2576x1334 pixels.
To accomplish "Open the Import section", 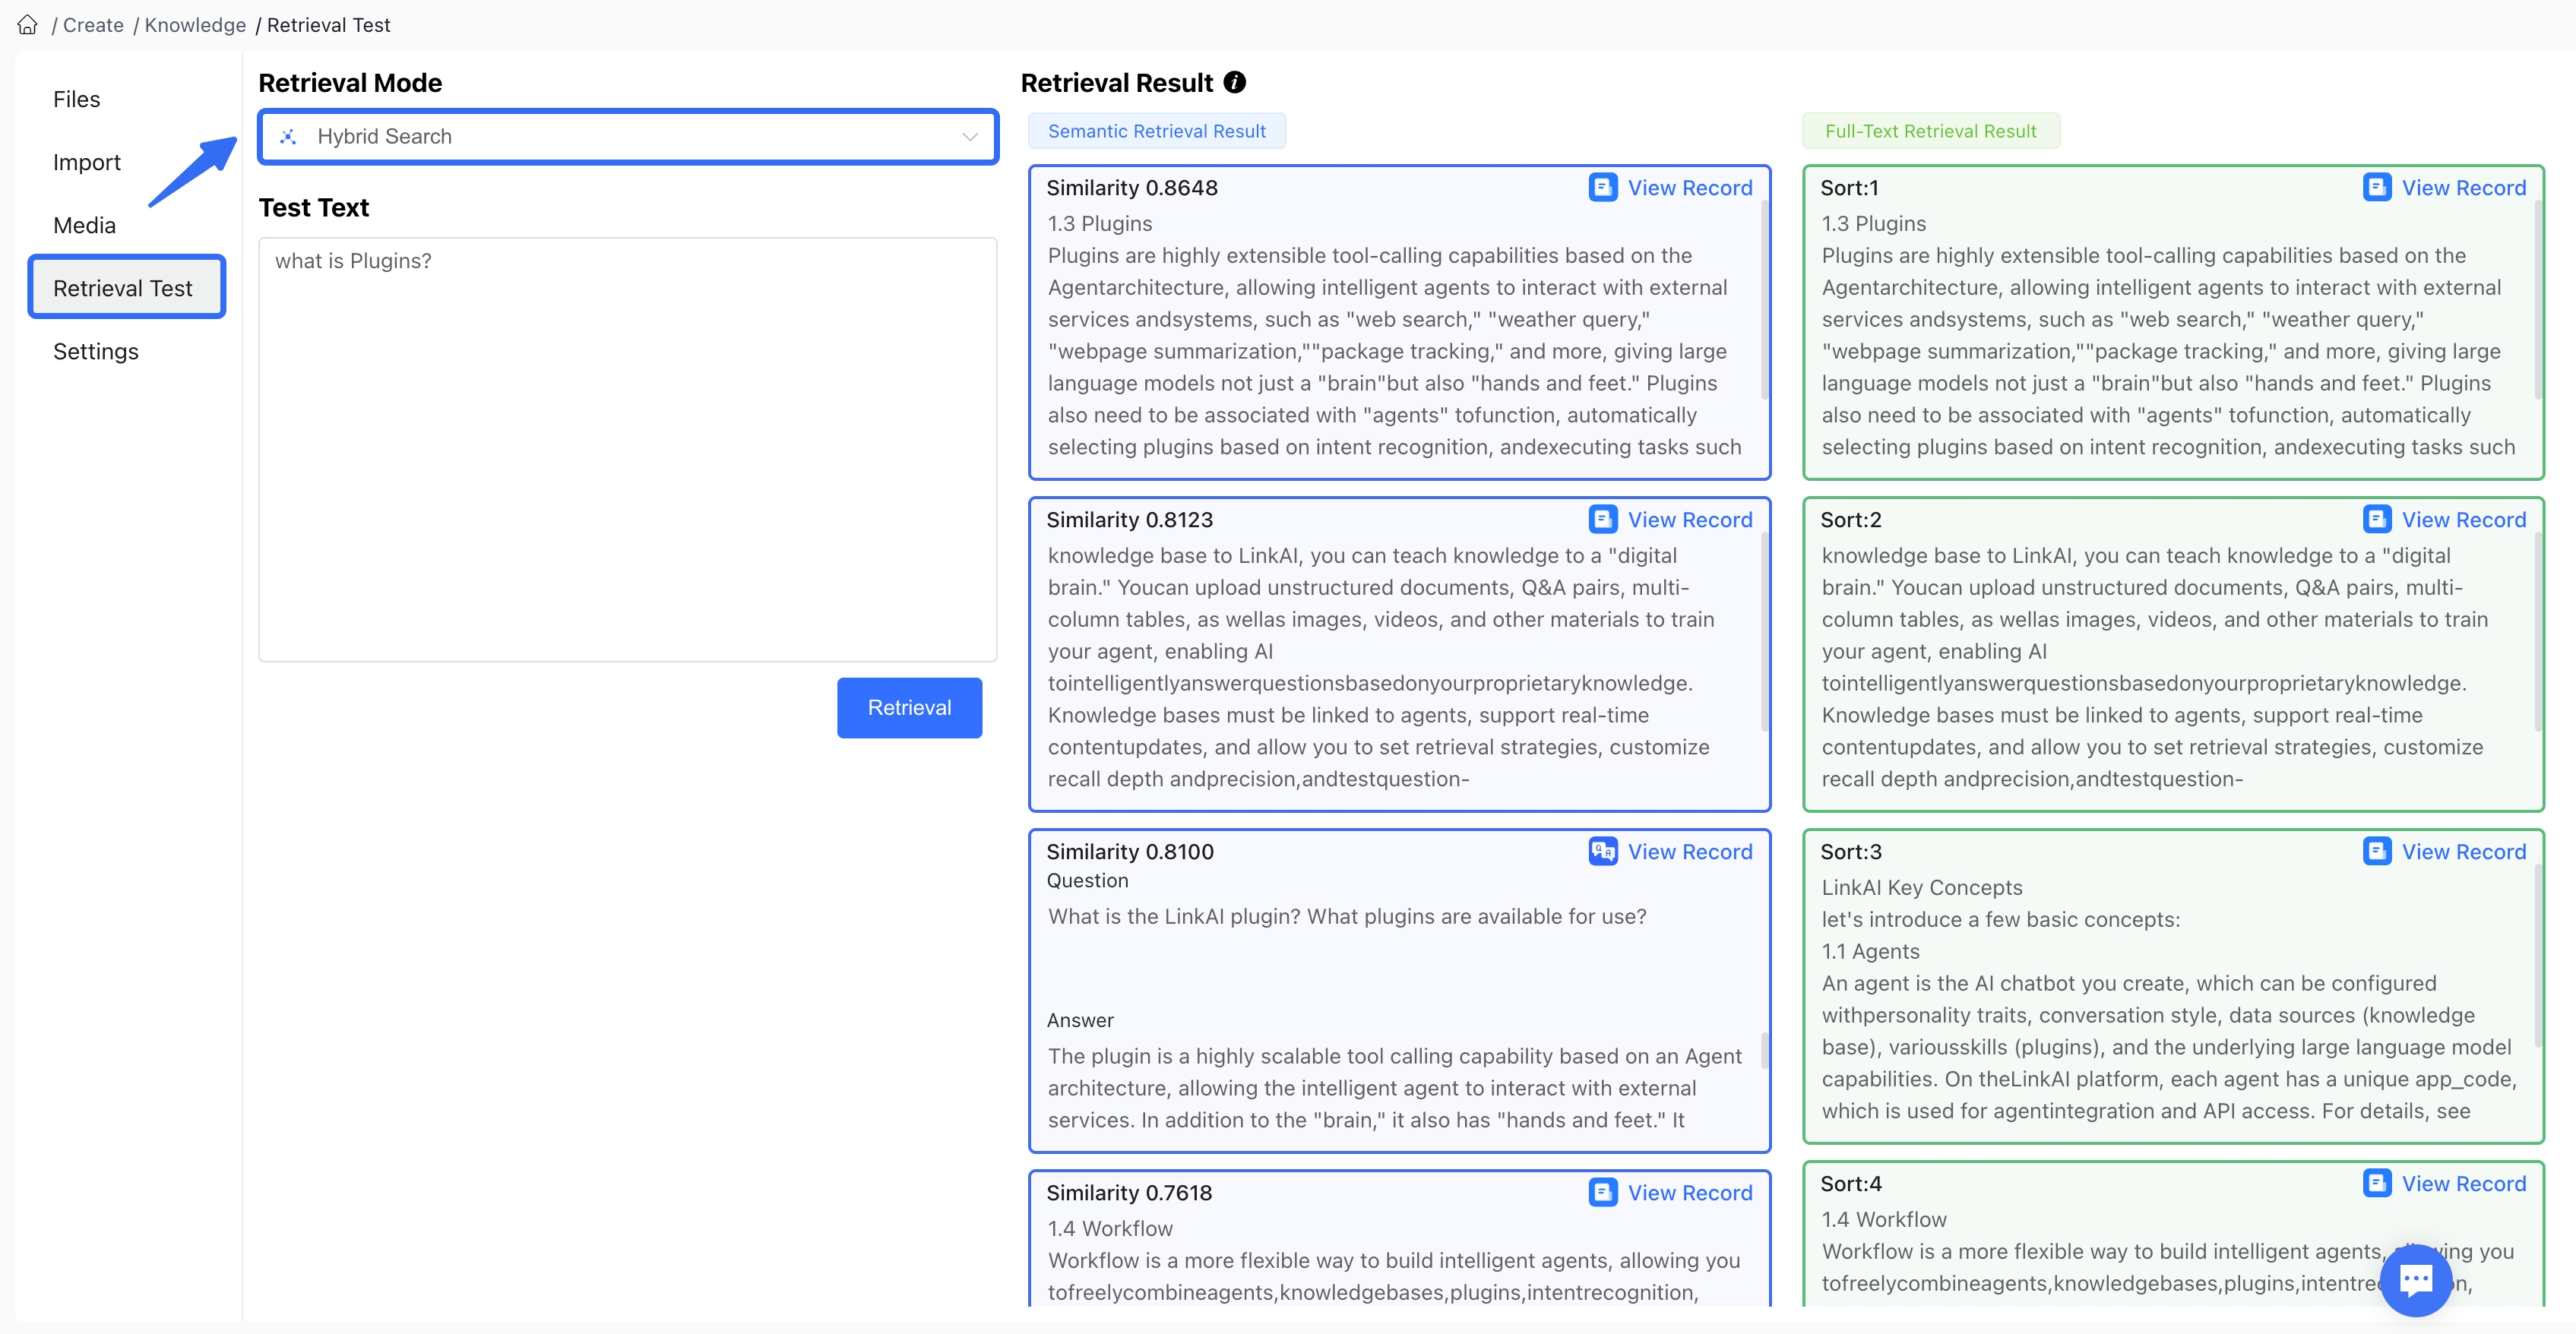I will click(87, 162).
